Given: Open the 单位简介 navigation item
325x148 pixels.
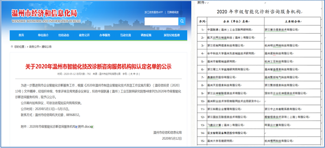Looking at the screenshot, I should tap(43, 35).
